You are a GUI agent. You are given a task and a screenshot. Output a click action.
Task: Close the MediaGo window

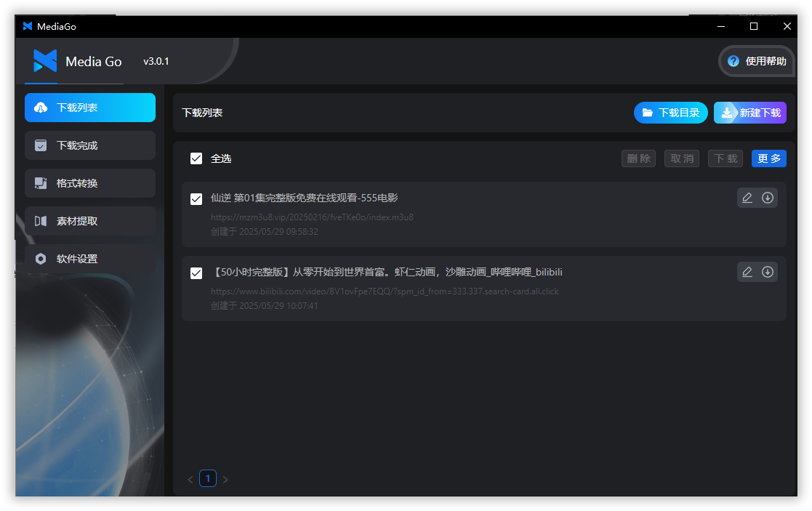point(787,26)
